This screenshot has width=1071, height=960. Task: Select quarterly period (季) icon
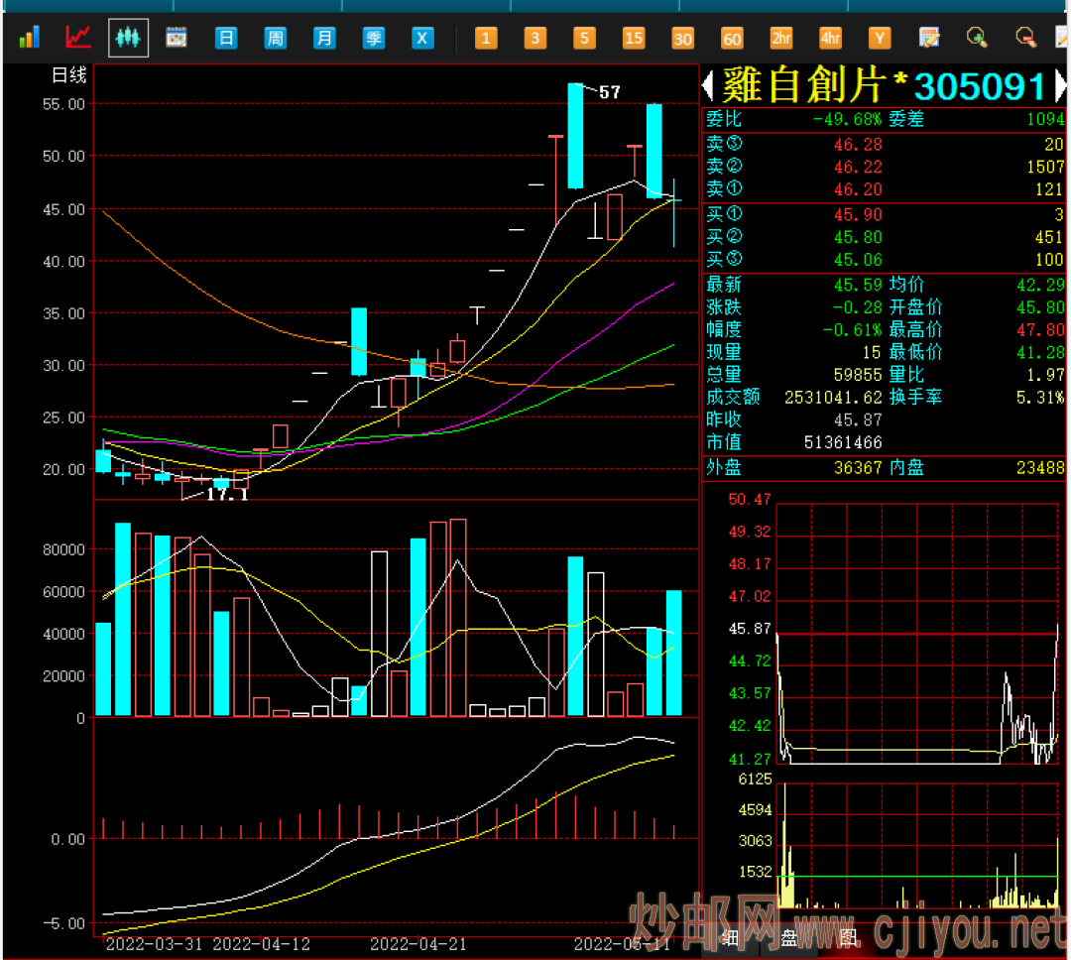pyautogui.click(x=373, y=38)
